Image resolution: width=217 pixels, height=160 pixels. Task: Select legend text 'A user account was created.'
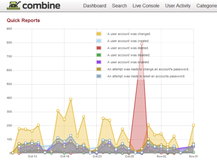(x=128, y=41)
